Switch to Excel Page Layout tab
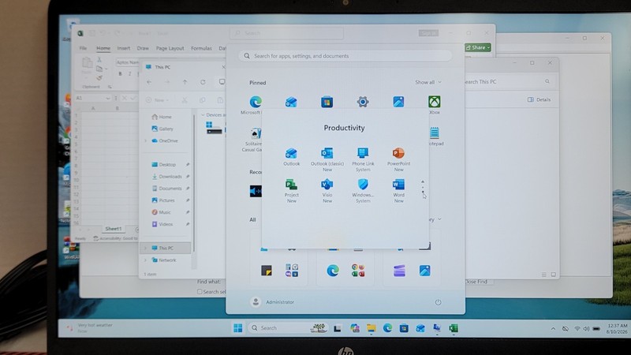 pyautogui.click(x=170, y=48)
